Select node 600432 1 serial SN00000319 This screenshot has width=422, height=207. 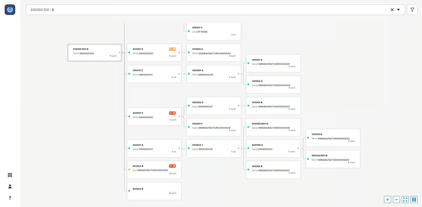coord(214,149)
